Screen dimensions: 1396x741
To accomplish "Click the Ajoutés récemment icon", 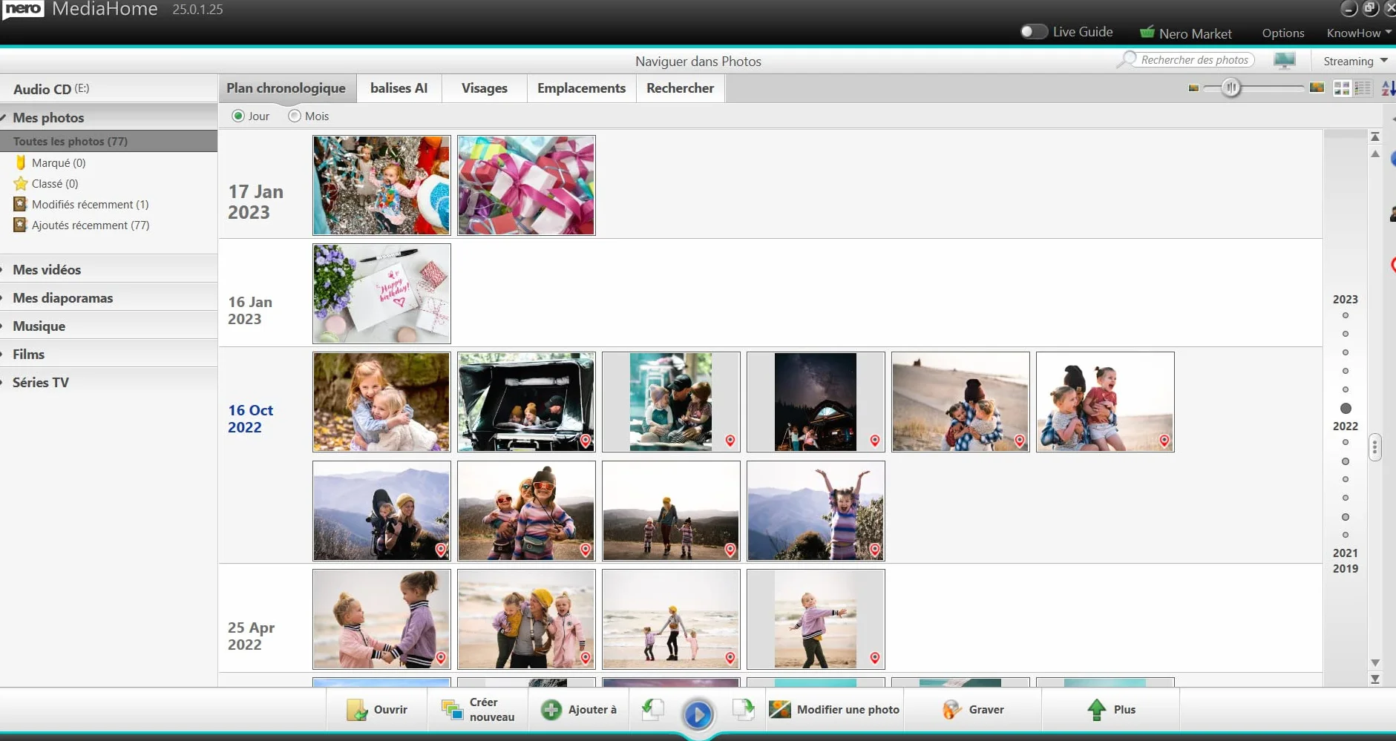I will click(x=21, y=225).
